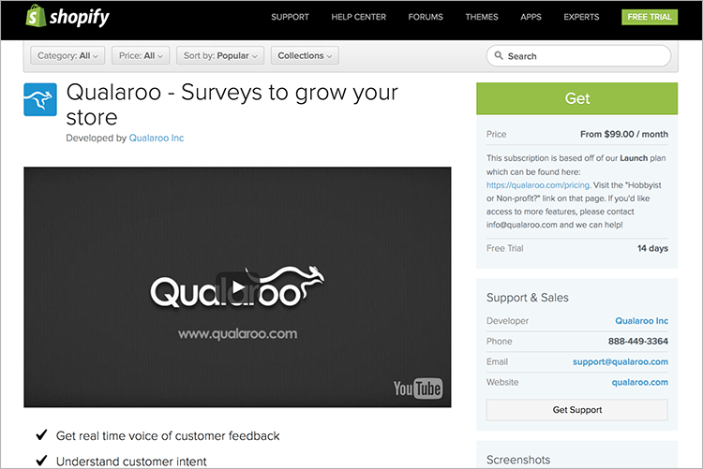Image resolution: width=703 pixels, height=469 pixels.
Task: Open the Themes nav link
Action: [x=482, y=17]
